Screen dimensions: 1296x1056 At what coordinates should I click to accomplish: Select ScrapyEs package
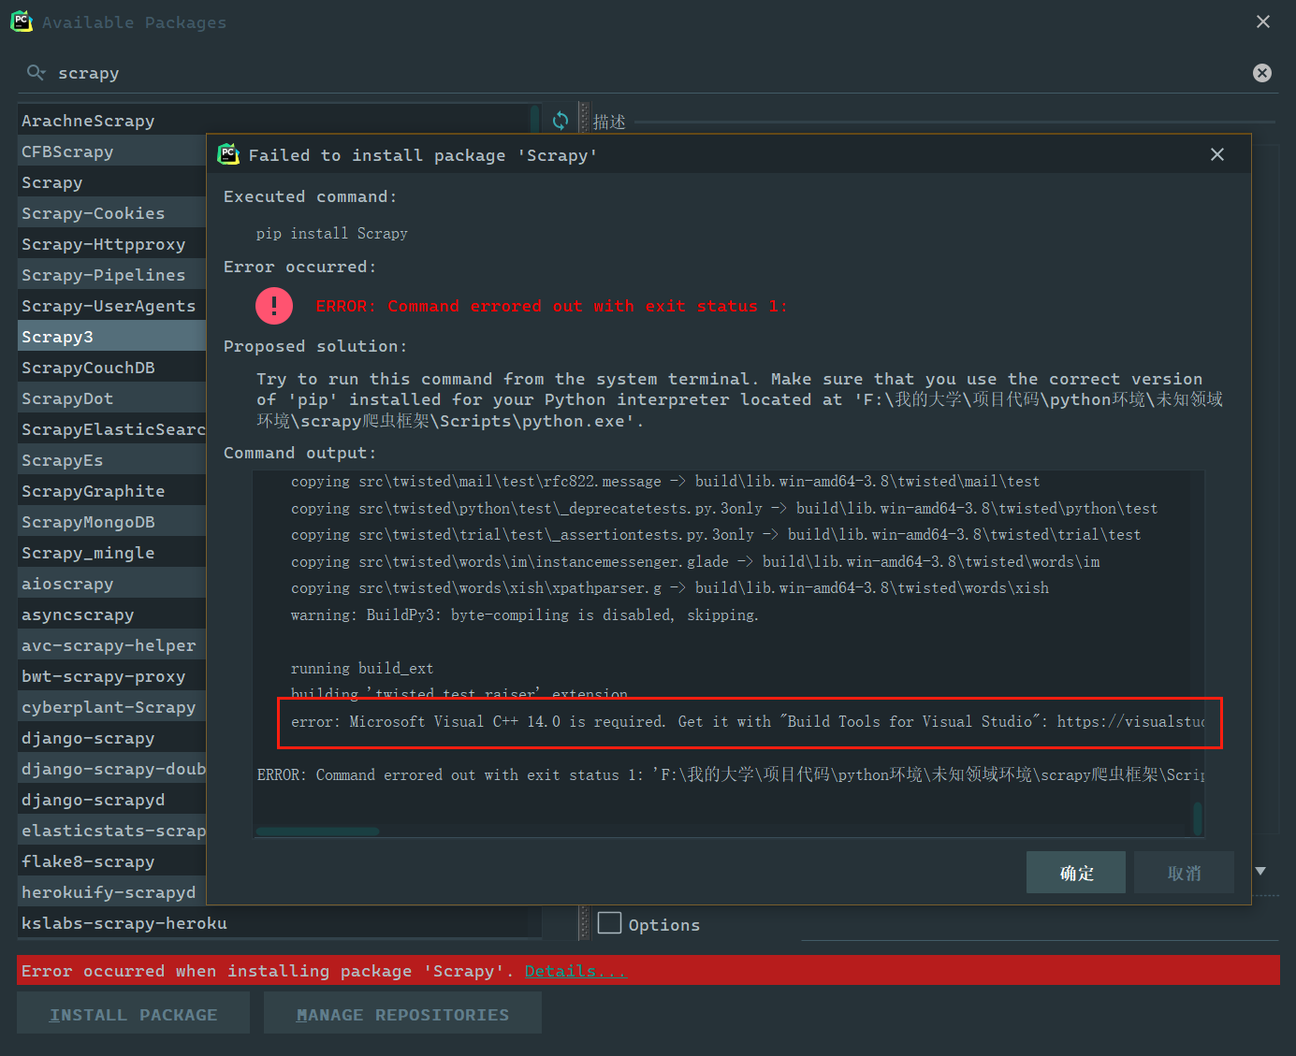[x=112, y=460]
